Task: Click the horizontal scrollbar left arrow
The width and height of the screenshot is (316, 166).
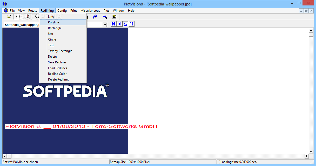Action: (4, 156)
